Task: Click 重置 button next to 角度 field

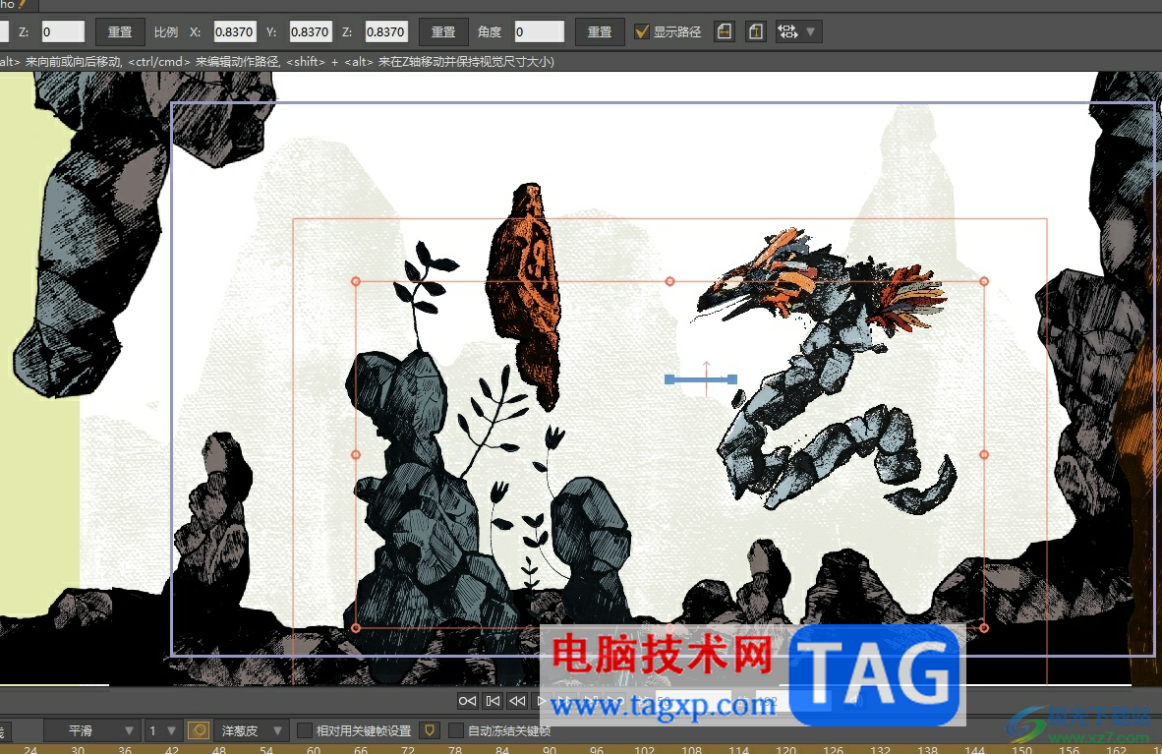Action: click(x=600, y=31)
